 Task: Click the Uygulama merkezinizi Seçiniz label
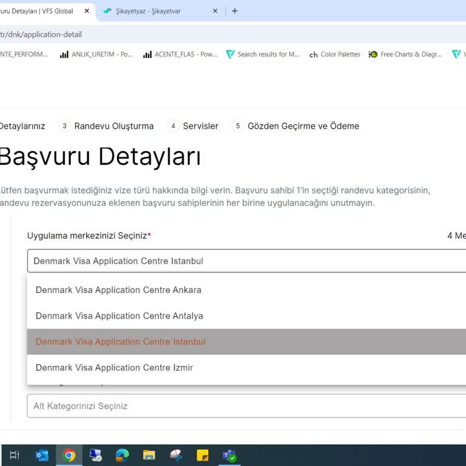point(89,235)
